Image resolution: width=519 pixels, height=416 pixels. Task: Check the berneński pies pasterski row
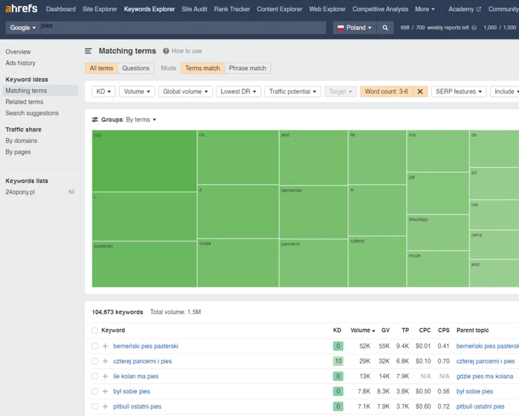tap(95, 346)
